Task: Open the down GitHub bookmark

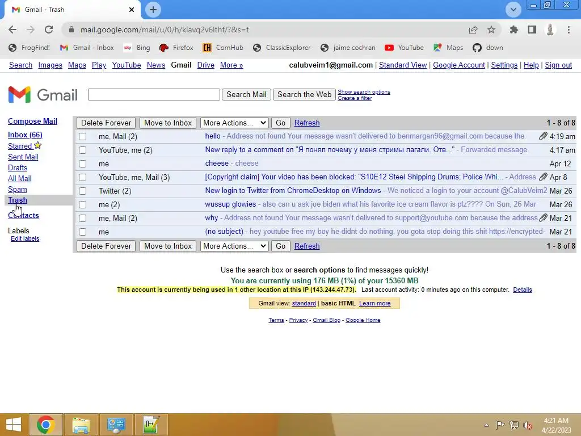Action: coord(488,48)
